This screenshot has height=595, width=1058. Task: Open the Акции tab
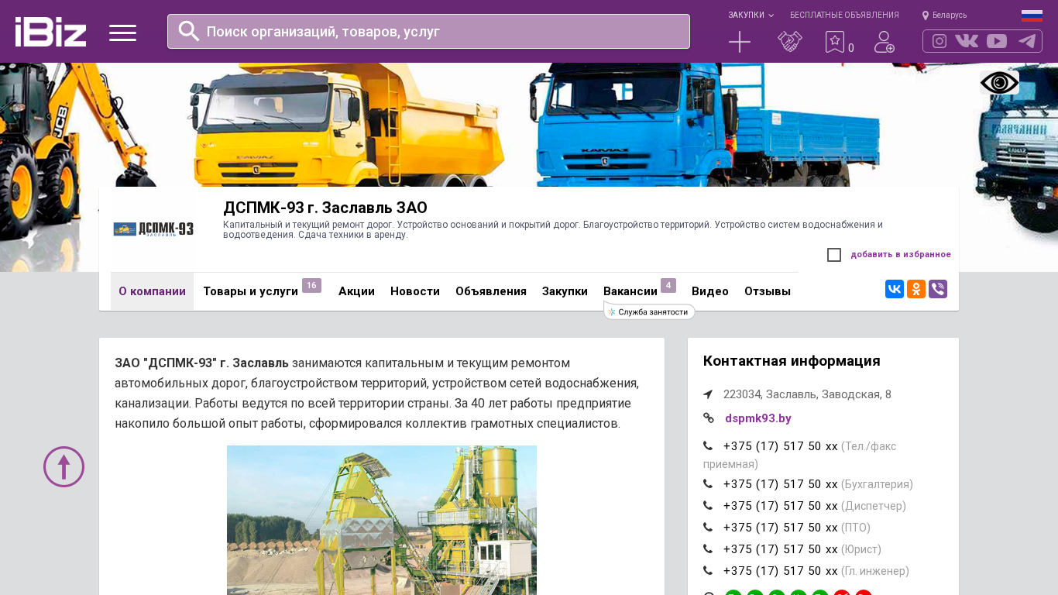(x=356, y=291)
